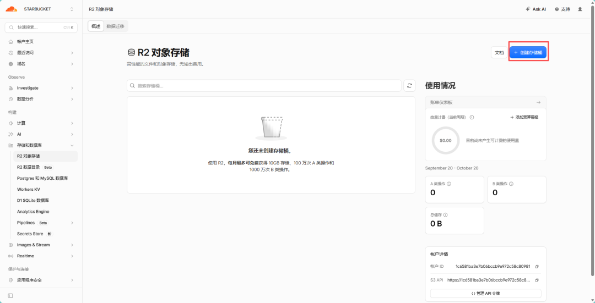Copy the S3 API URL icon
Screen dimensions: 595x303
coord(537,280)
